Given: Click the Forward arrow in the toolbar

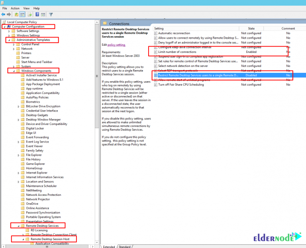Looking at the screenshot, I should [9, 15].
